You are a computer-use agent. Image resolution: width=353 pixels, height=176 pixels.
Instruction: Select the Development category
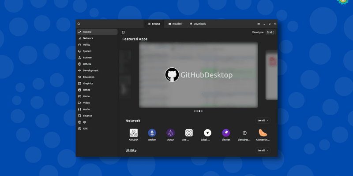point(97,70)
